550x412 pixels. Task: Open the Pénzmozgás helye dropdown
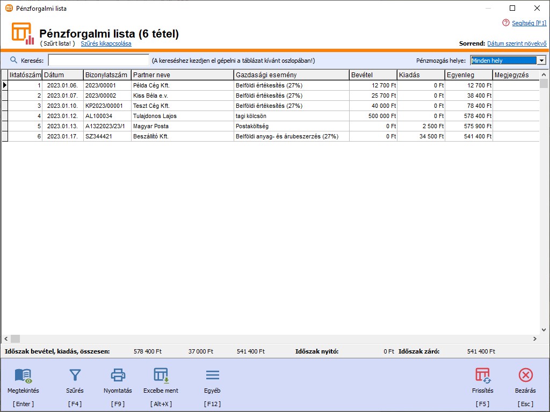click(541, 61)
